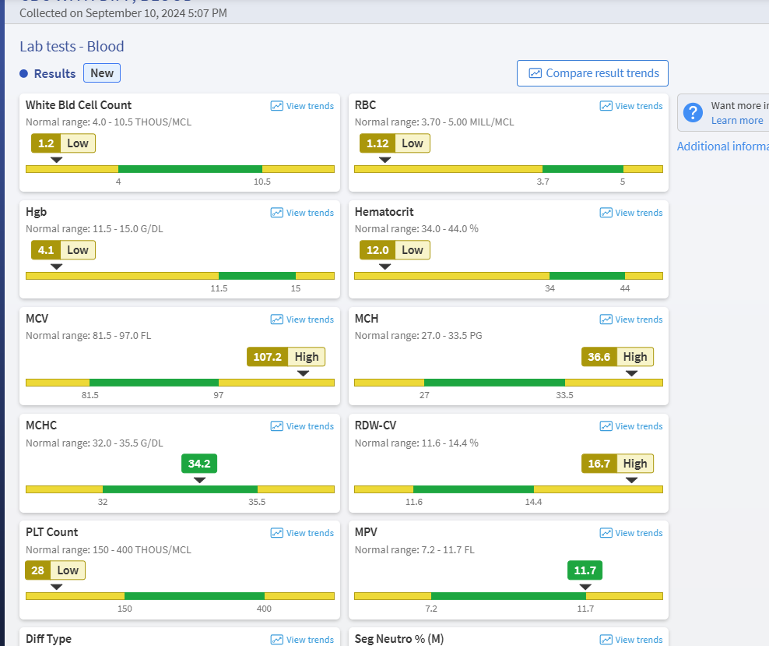Click trend chart icon in Hematocrit card

606,213
